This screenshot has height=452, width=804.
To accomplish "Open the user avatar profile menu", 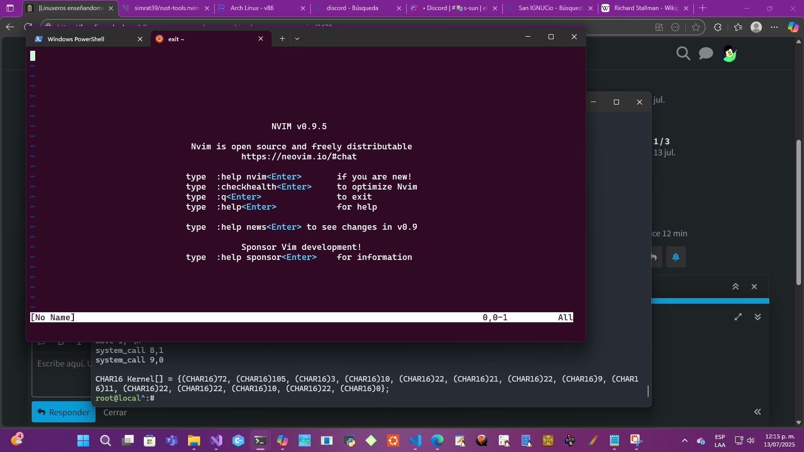I will 730,53.
